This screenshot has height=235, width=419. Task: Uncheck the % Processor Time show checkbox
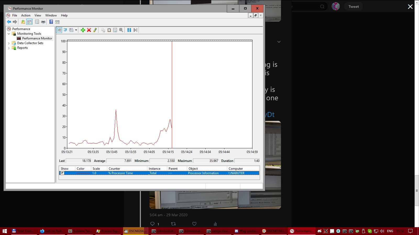pos(62,173)
